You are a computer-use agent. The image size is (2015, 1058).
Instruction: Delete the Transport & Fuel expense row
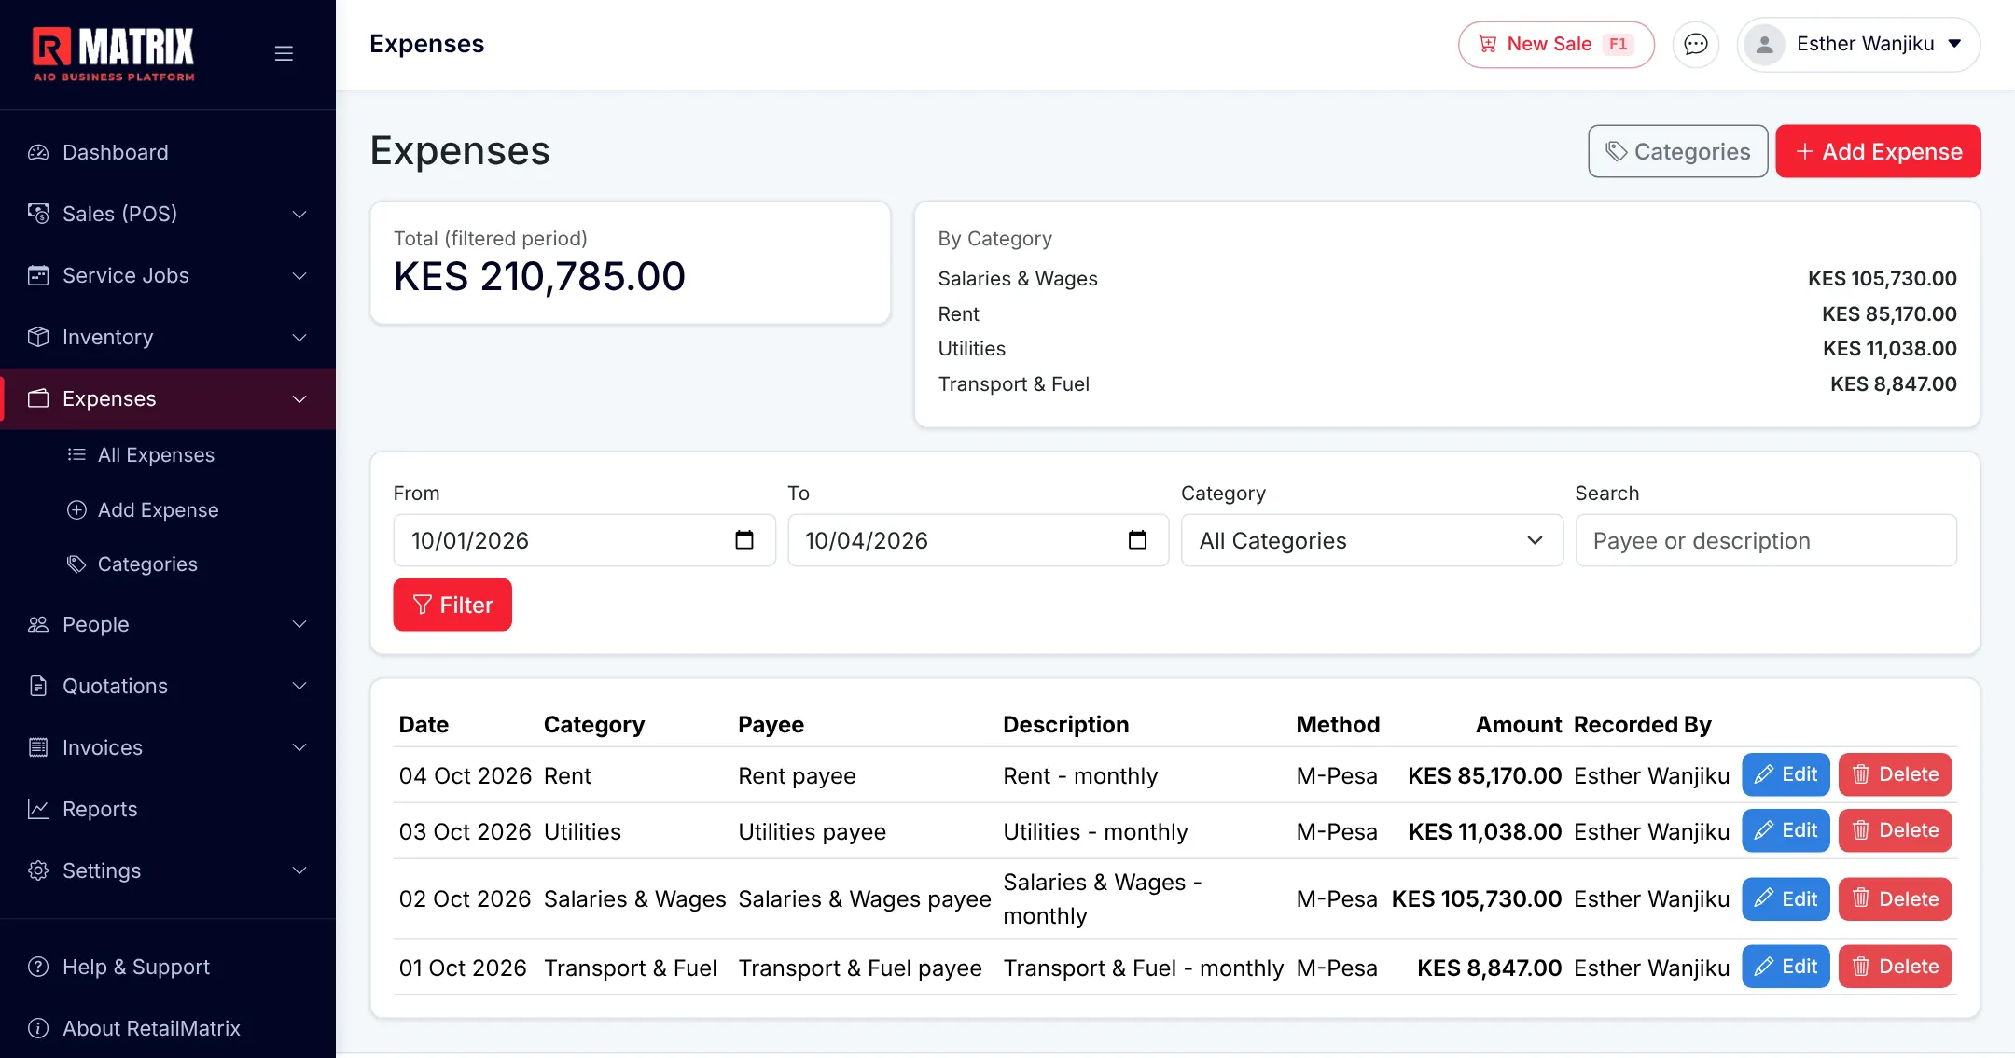click(x=1895, y=967)
